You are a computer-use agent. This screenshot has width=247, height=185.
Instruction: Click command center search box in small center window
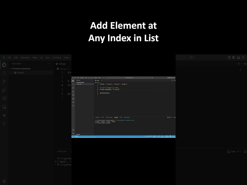click(129, 78)
